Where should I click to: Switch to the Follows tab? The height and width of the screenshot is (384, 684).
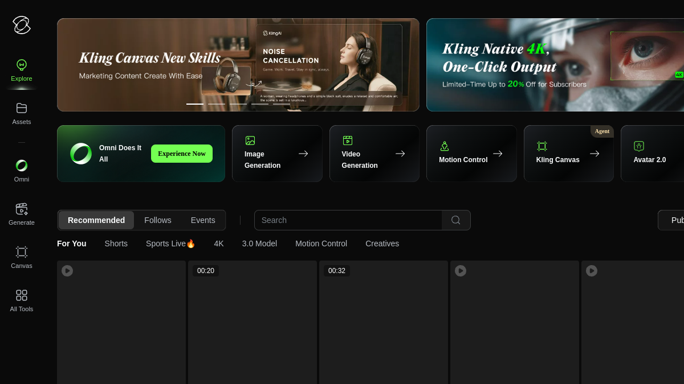(158, 220)
